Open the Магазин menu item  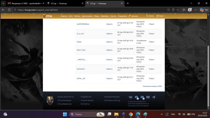pyautogui.click(x=133, y=16)
